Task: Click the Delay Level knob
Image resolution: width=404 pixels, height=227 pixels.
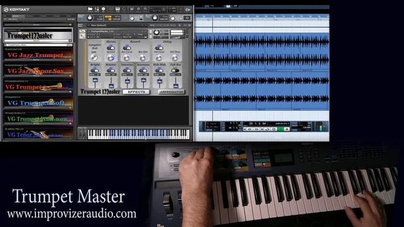Action: click(159, 57)
